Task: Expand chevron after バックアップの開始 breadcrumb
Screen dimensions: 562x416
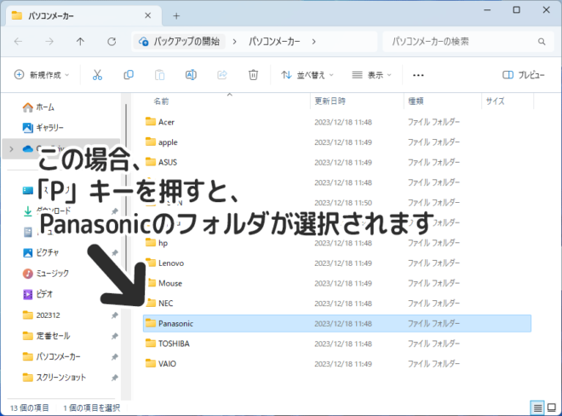Action: [x=234, y=42]
